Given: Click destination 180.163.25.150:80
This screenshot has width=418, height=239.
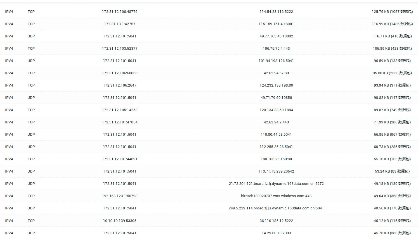Looking at the screenshot, I should (x=276, y=159).
